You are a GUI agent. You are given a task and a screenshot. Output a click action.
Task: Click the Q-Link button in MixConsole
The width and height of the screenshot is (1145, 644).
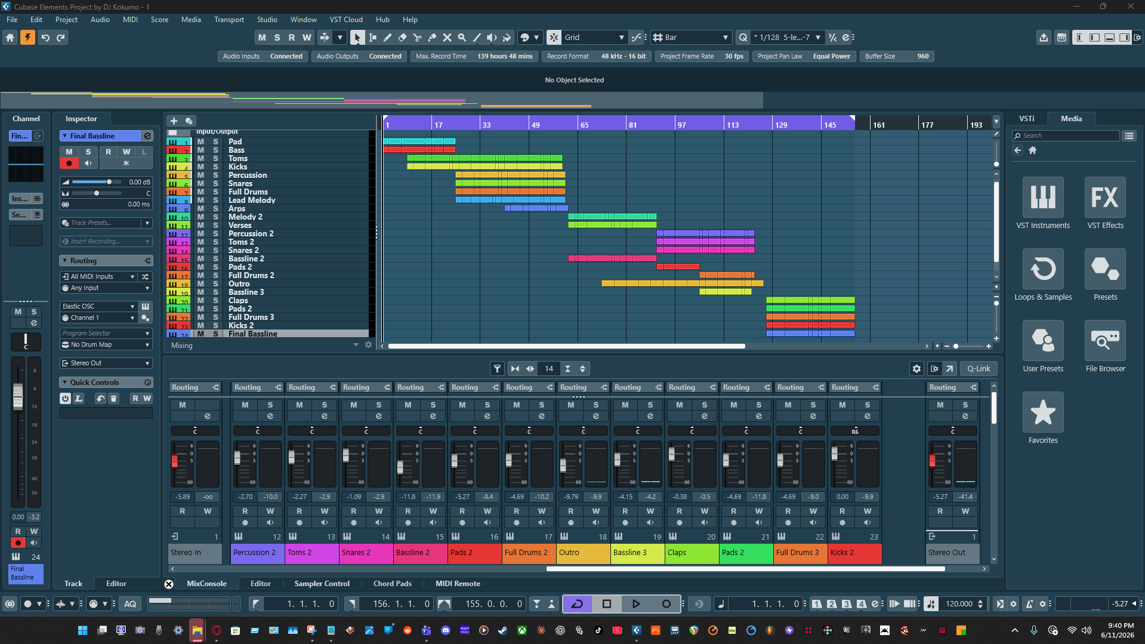coord(979,369)
